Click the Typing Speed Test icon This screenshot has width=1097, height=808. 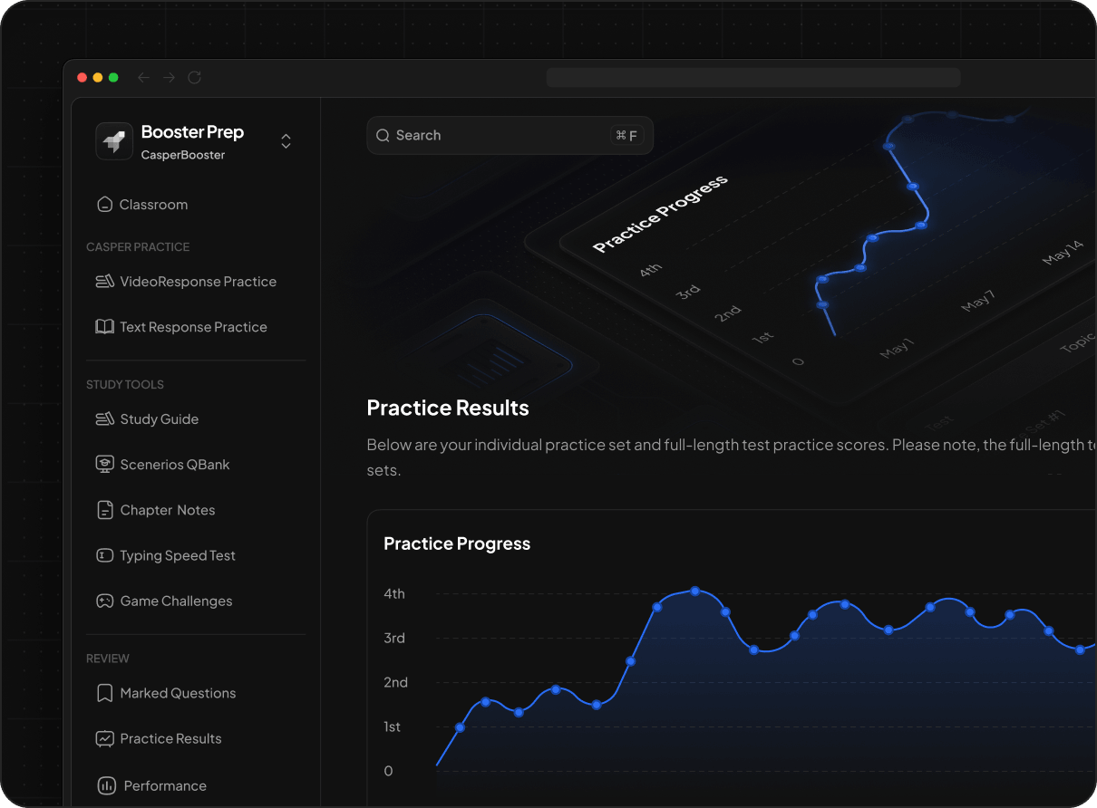point(105,555)
